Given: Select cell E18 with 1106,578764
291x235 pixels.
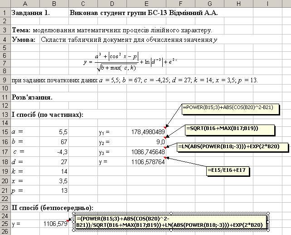Looking at the screenshot, I should [x=146, y=161].
